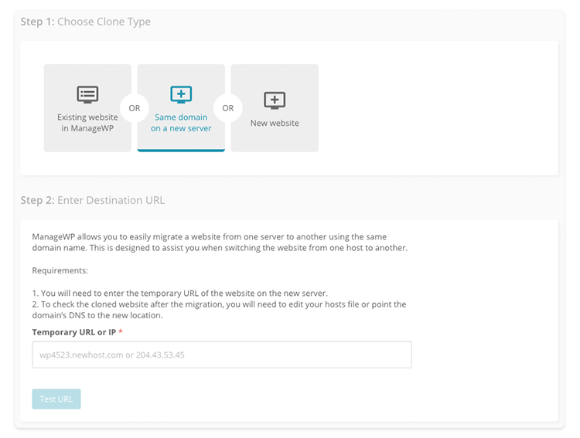Click 'Step 2: Enter Destination URL' heading
The image size is (580, 438).
click(93, 200)
